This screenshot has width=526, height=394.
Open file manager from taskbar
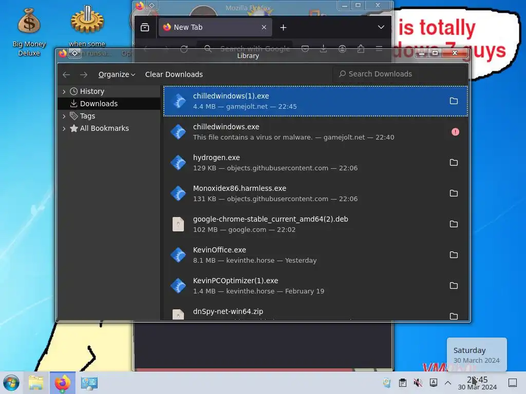[x=36, y=383]
